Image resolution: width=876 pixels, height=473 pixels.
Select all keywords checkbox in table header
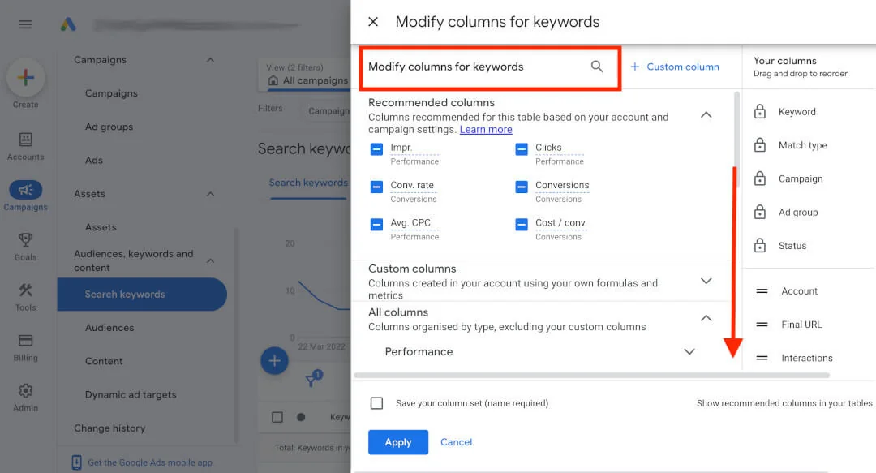277,417
